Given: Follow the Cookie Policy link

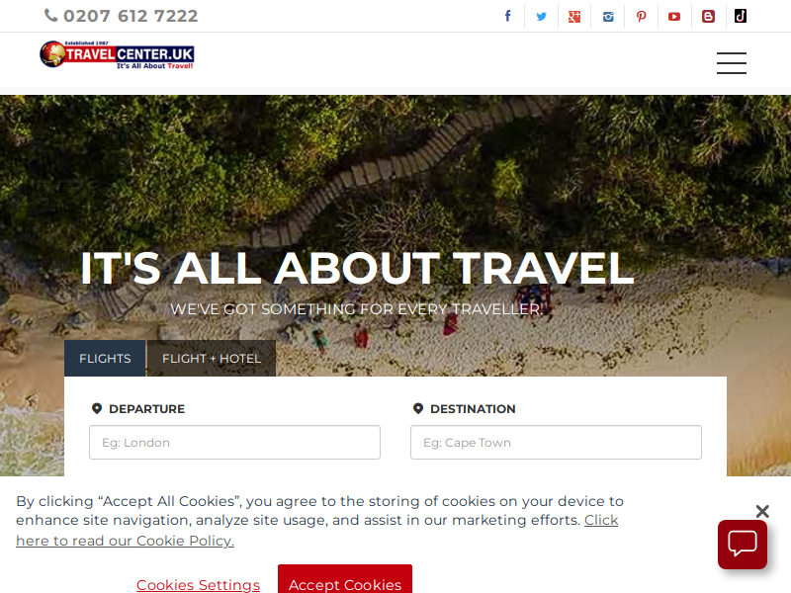Looking at the screenshot, I should [x=316, y=530].
